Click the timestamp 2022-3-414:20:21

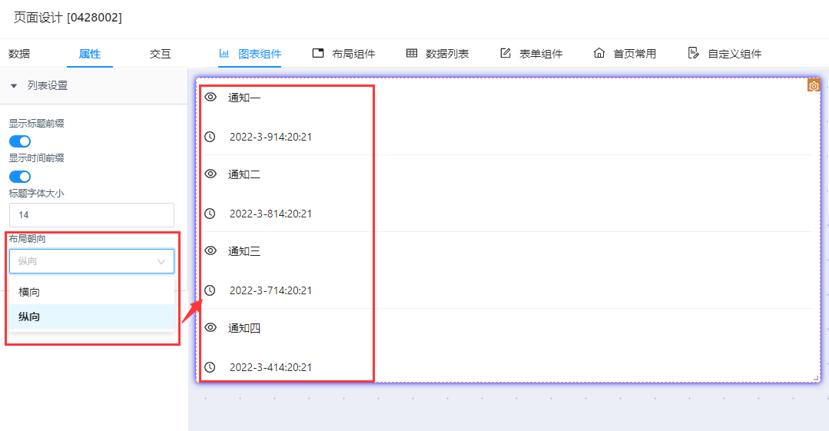click(270, 367)
